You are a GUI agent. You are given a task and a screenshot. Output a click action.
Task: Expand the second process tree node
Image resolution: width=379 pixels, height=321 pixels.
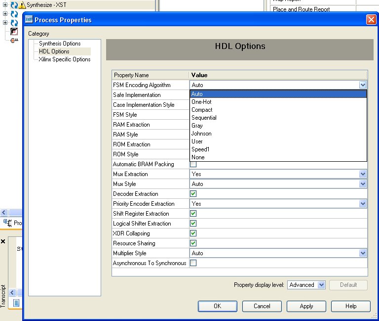coord(5,13)
